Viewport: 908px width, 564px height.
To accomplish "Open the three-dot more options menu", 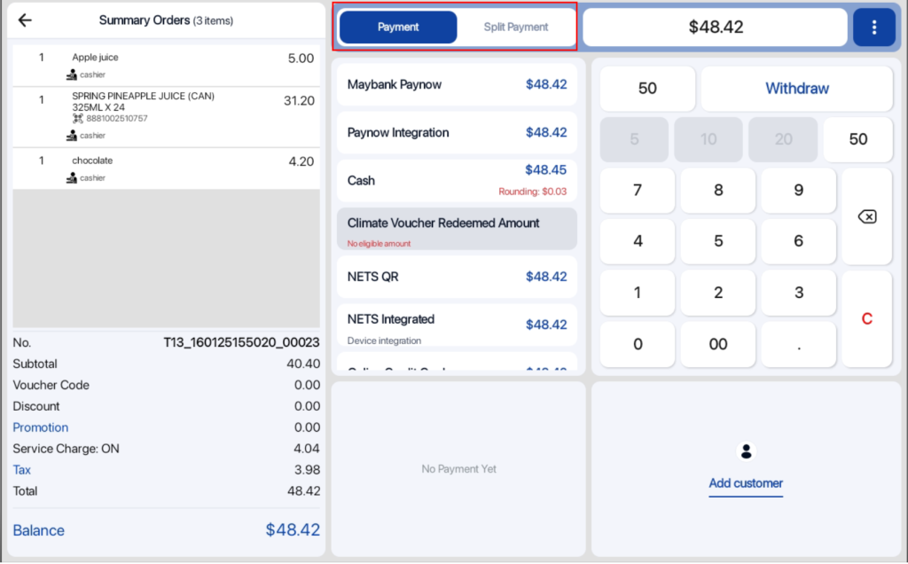I will pos(874,27).
